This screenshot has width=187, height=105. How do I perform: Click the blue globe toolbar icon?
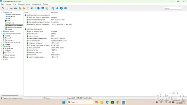(x=38, y=8)
